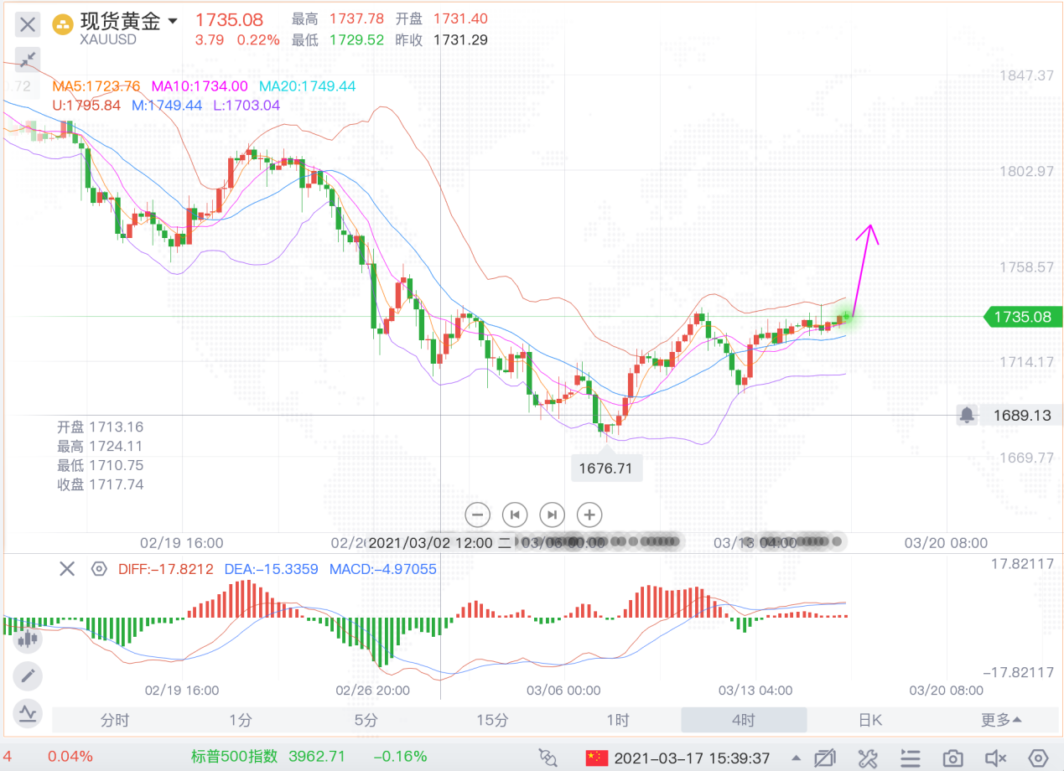Image resolution: width=1064 pixels, height=771 pixels.
Task: Click the 1735.08 current price label
Action: [1022, 317]
